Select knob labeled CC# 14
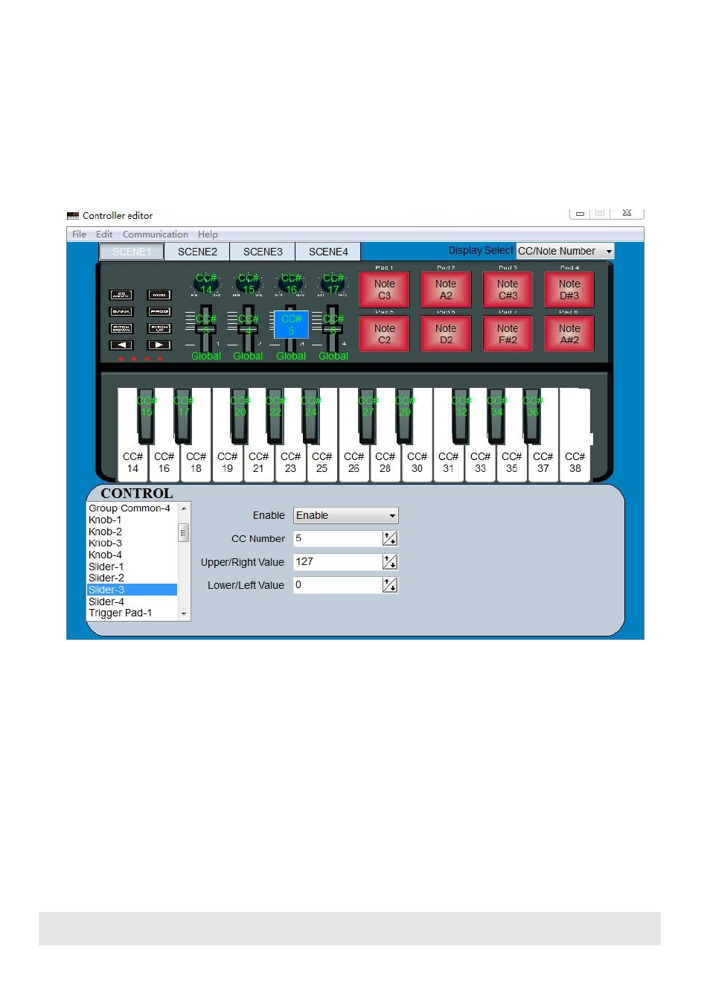The height and width of the screenshot is (1005, 710). pos(206,284)
